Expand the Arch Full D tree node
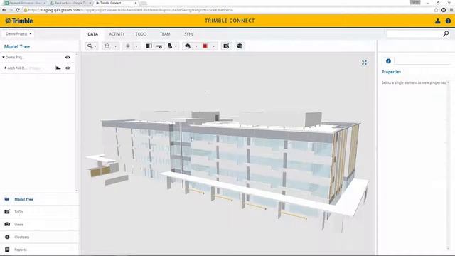Image resolution: width=455 pixels, height=256 pixels. (5, 68)
